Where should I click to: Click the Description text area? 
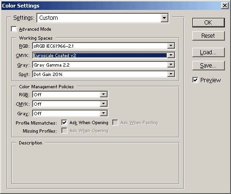coord(95,164)
